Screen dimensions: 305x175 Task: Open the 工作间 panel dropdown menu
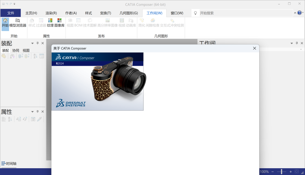click(291, 43)
